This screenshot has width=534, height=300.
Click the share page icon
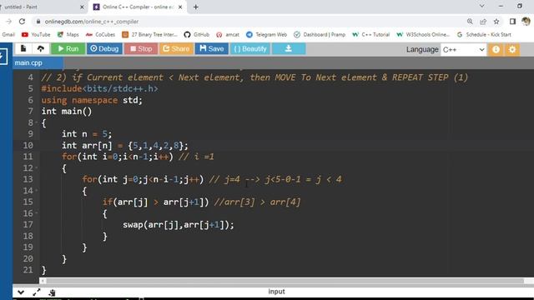click(x=483, y=22)
